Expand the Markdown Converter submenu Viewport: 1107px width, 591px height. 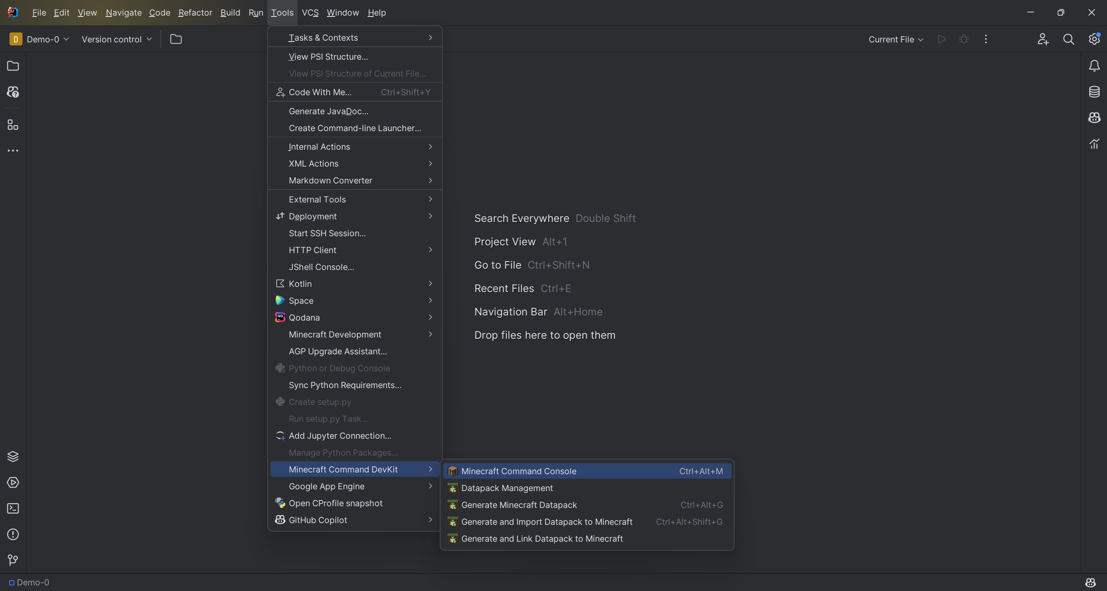click(355, 180)
